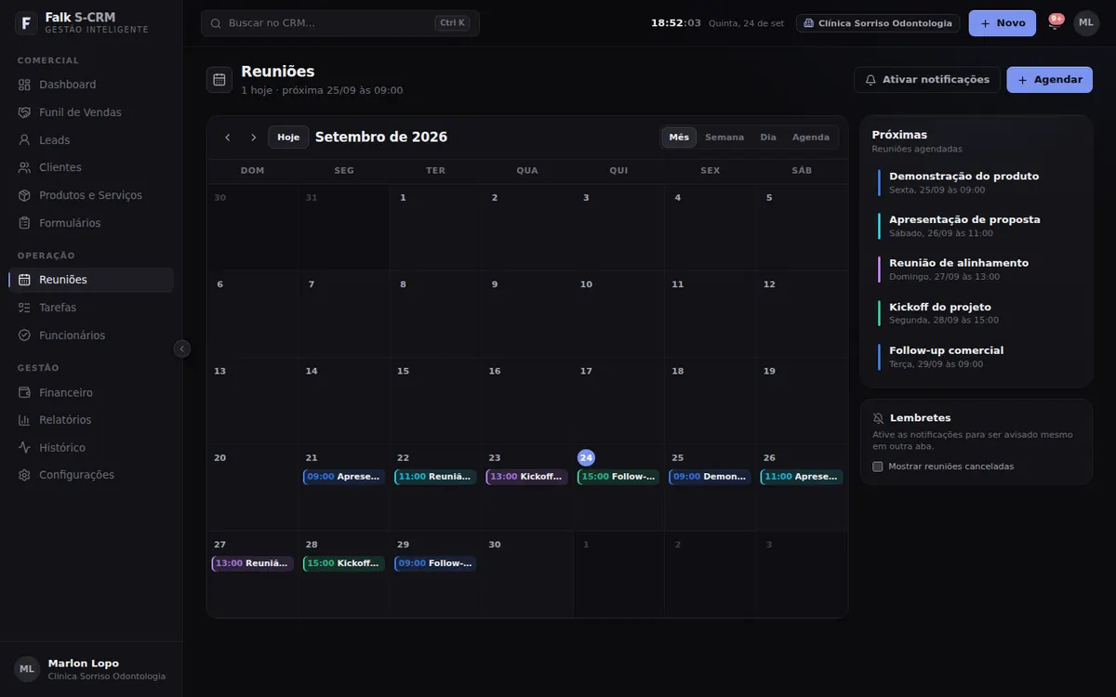Open the 09:00 event on day 25
Viewport: 1116px width, 697px height.
710,477
